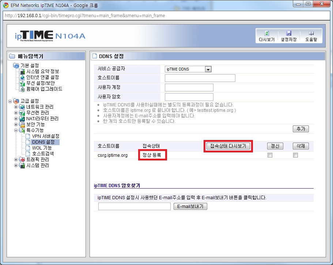The image size is (333, 265).
Task: Focus the 사용자 계정 input field
Action: 189,87
